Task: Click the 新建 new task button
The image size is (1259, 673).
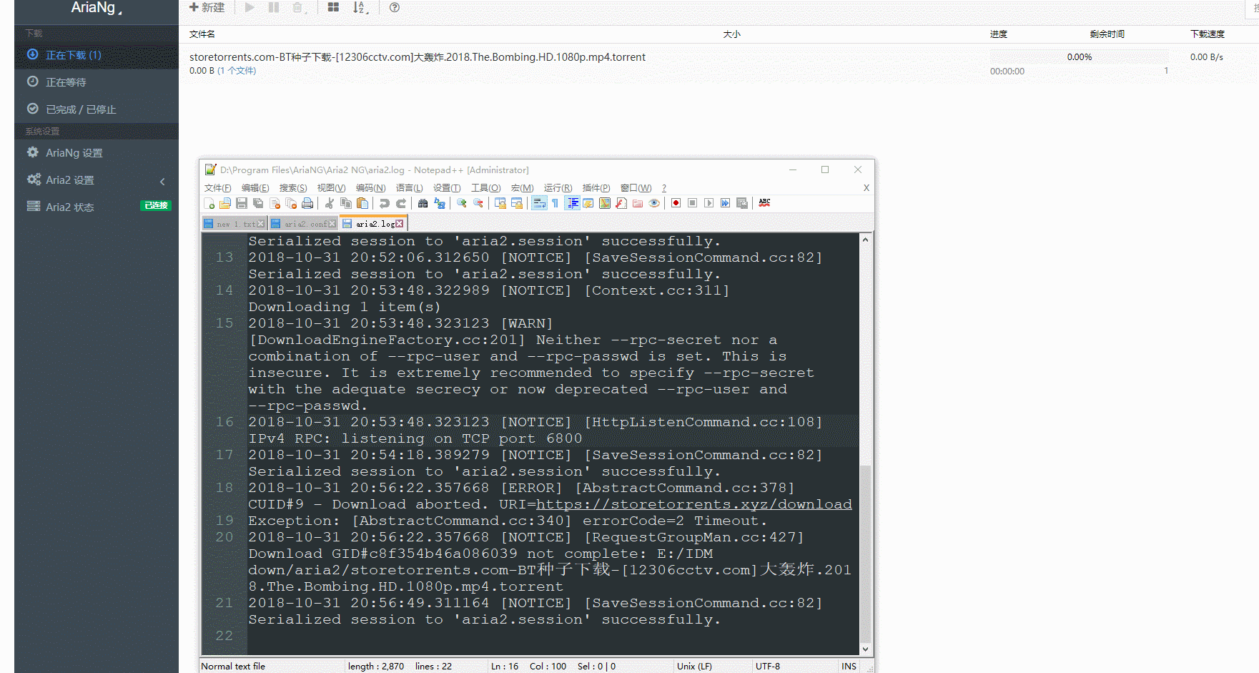Action: tap(207, 8)
